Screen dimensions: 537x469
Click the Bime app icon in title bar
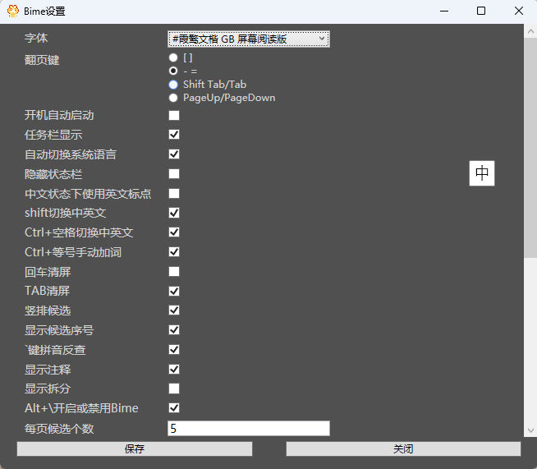(x=12, y=11)
